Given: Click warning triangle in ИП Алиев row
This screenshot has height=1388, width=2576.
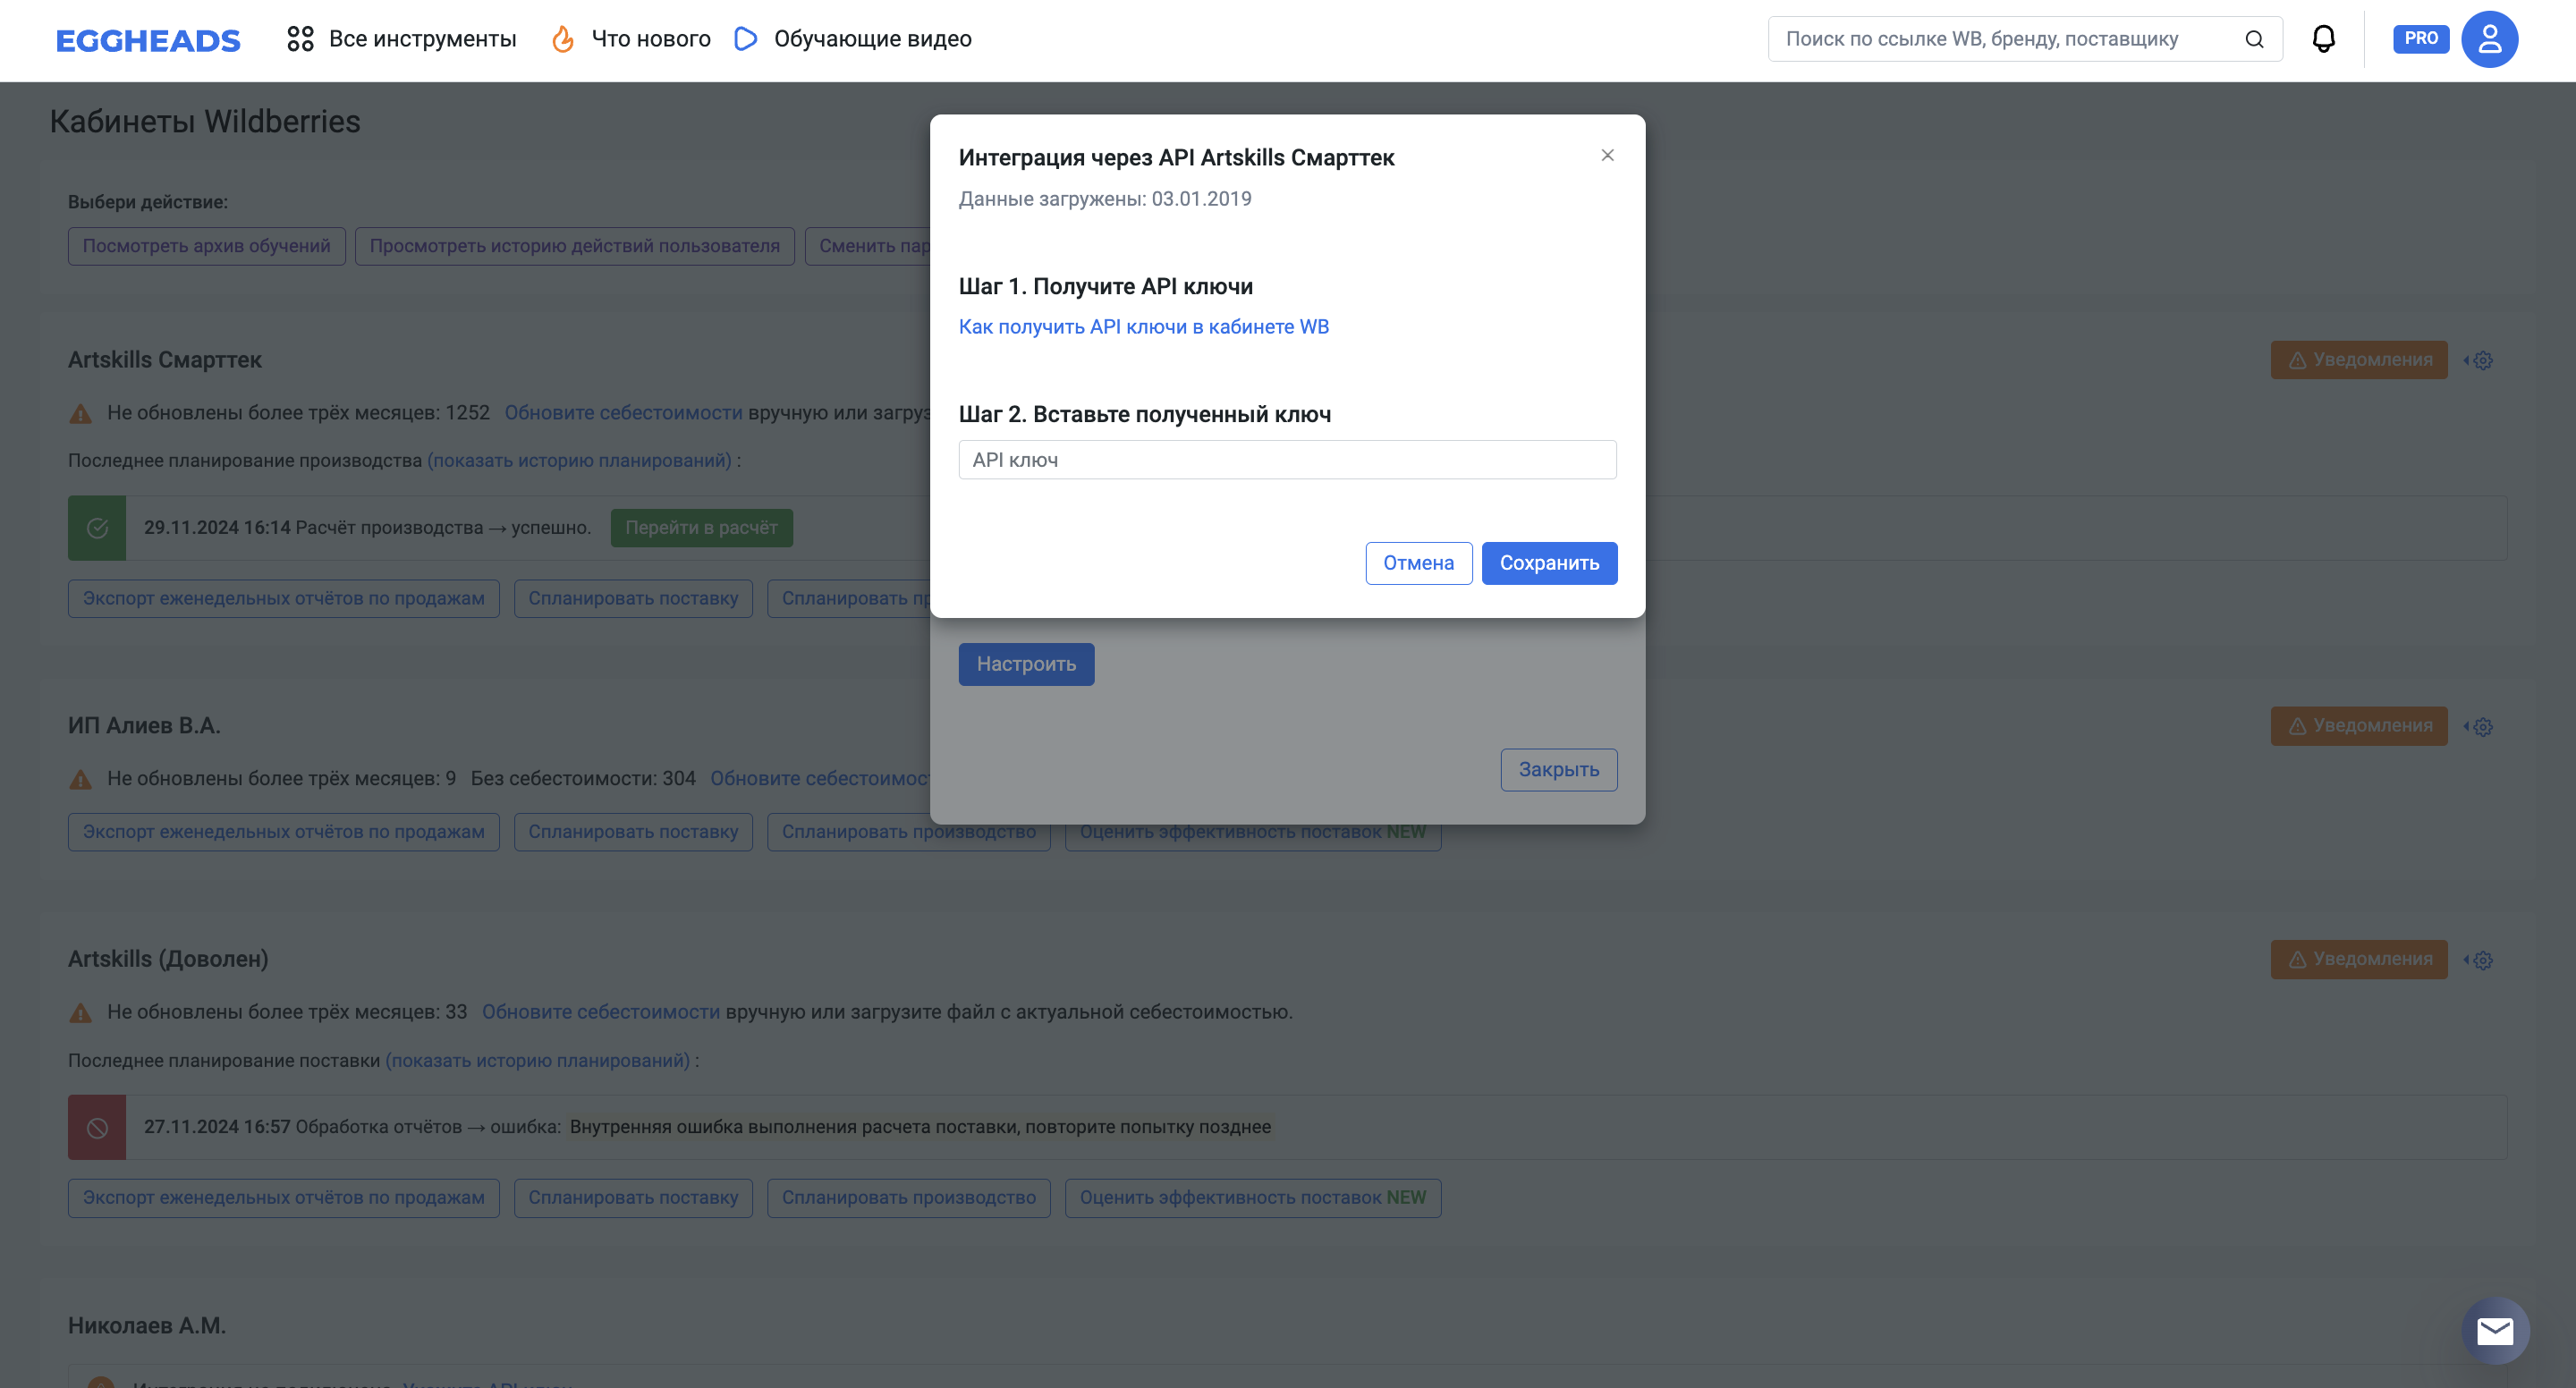Looking at the screenshot, I should click(81, 779).
